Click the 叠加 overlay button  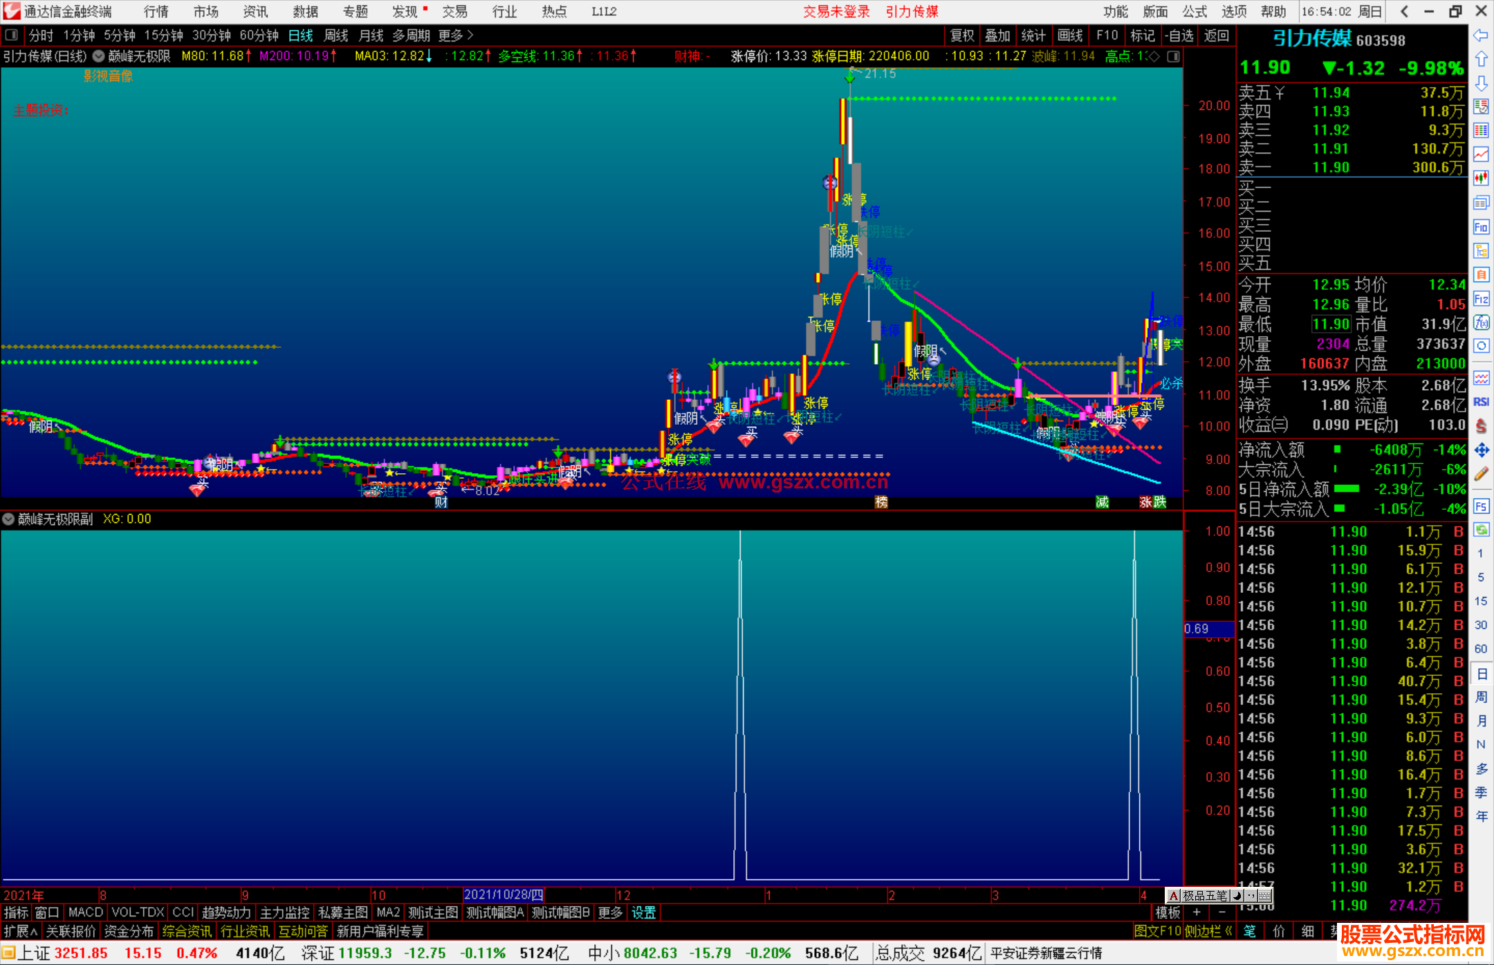[x=997, y=35]
